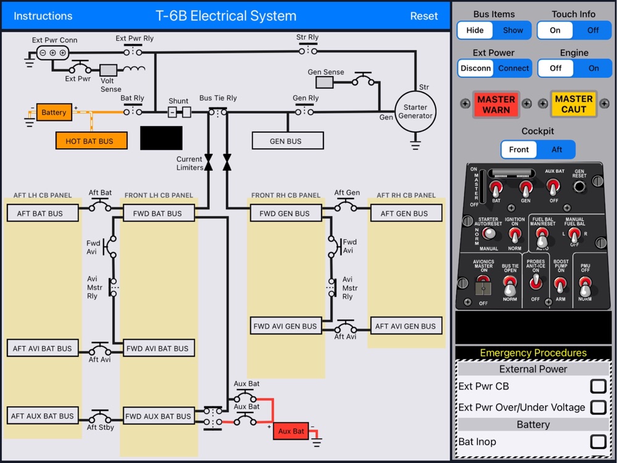Toggle the IGNITION switch
The width and height of the screenshot is (617, 463).
click(x=515, y=236)
